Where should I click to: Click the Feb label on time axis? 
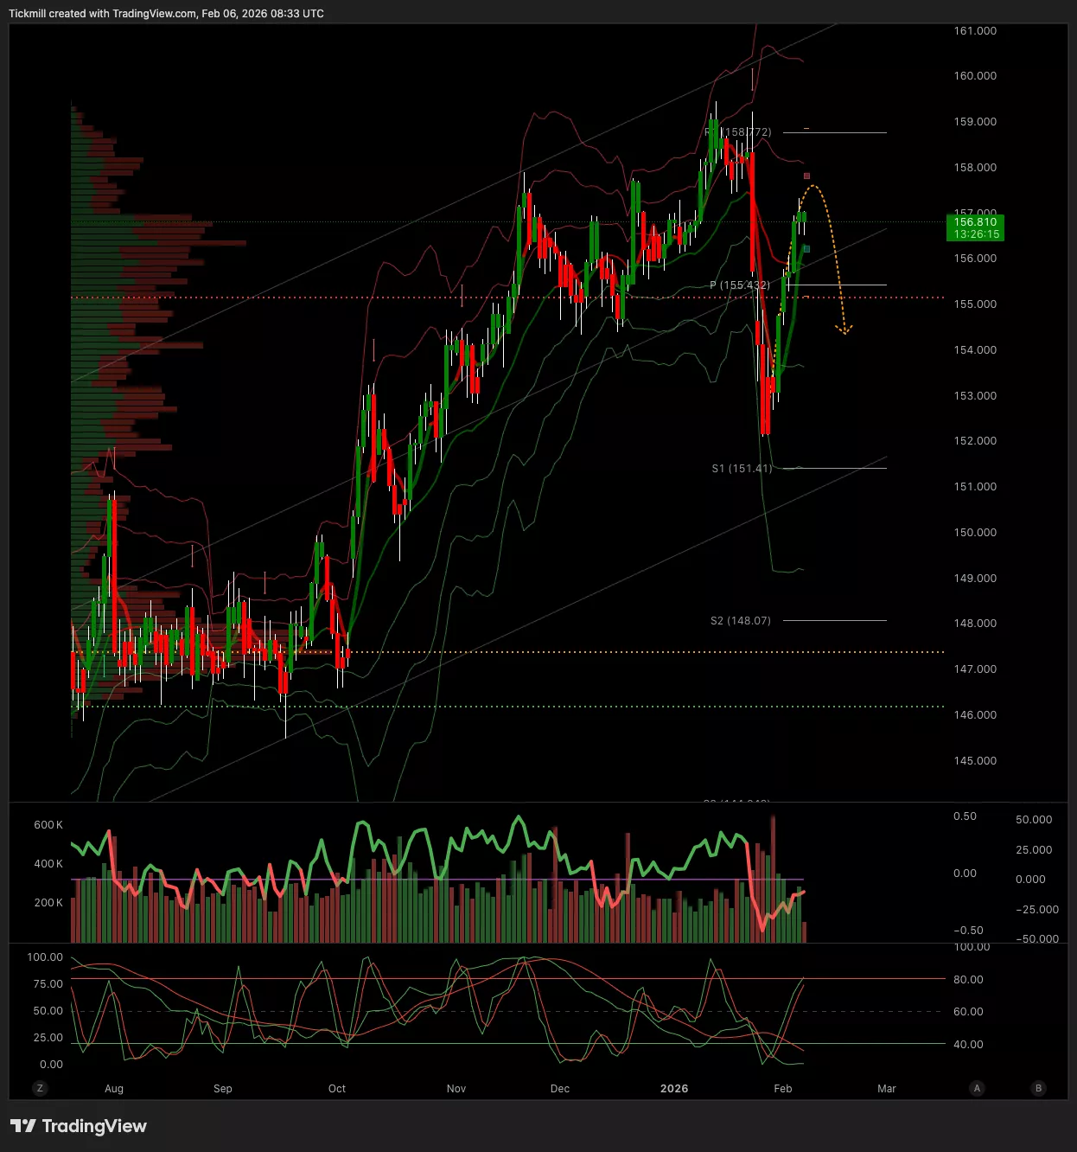pyautogui.click(x=782, y=1088)
